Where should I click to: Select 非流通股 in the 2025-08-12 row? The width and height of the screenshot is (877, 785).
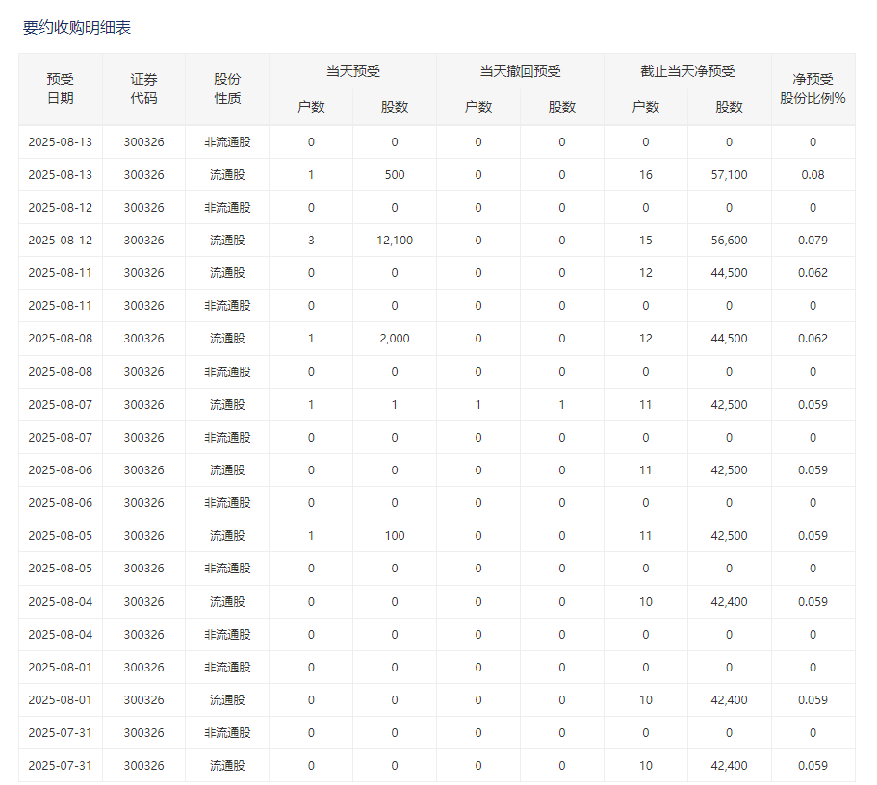point(227,208)
